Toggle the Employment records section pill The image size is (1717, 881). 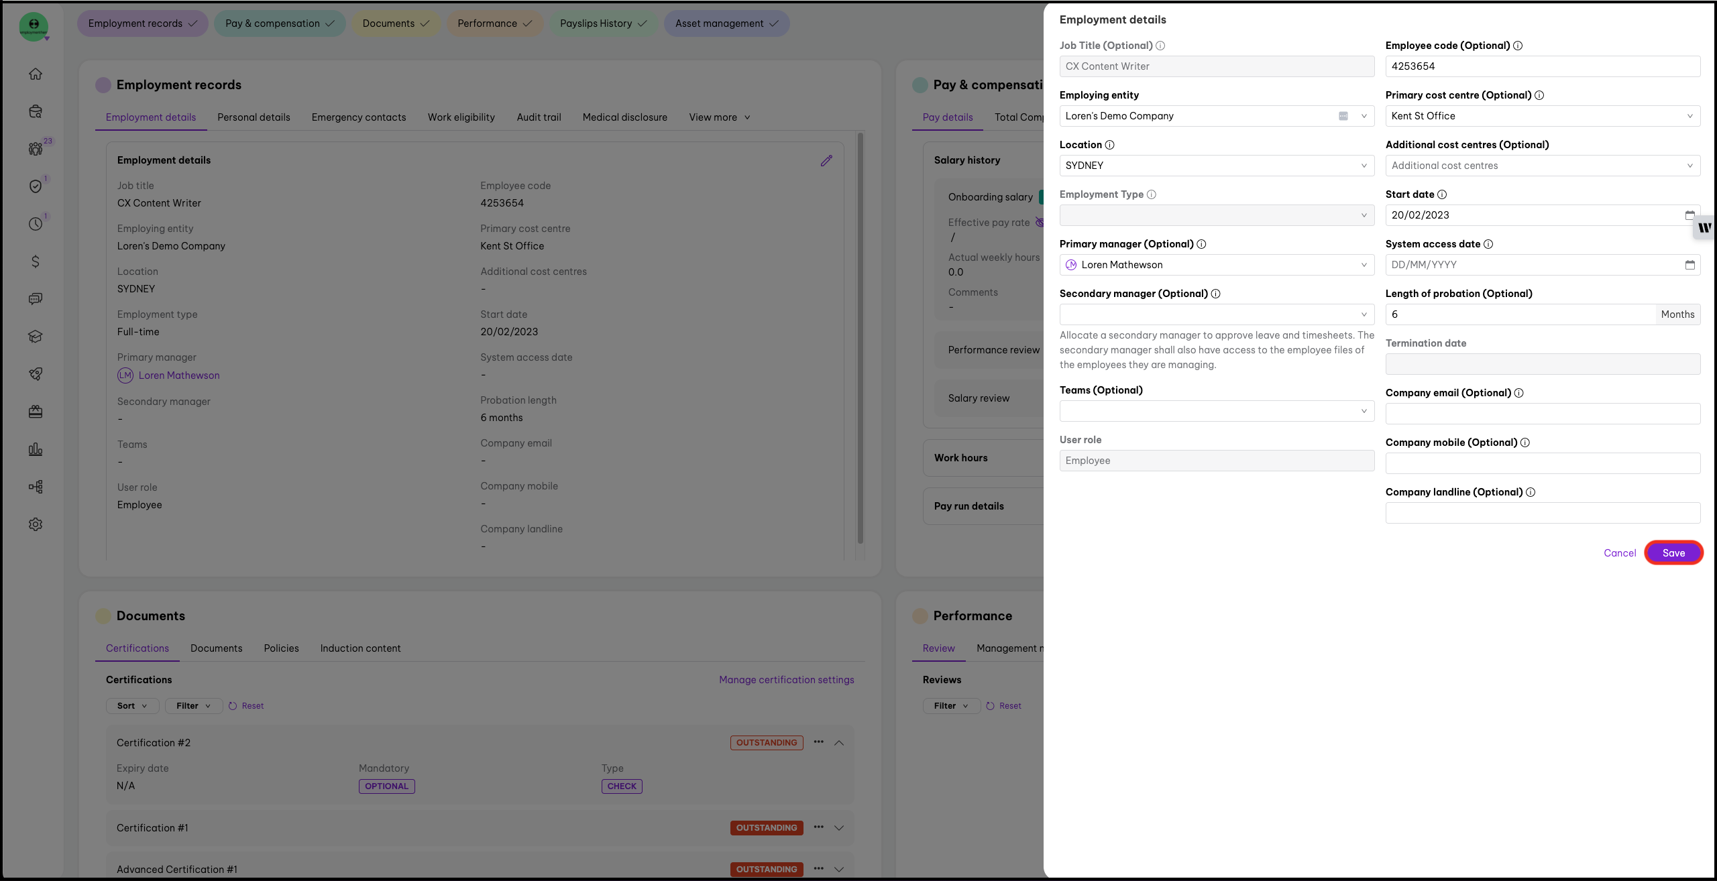point(142,23)
